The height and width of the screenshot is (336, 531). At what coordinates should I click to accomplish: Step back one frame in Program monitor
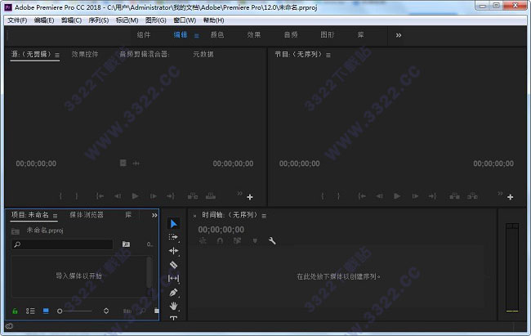click(379, 196)
